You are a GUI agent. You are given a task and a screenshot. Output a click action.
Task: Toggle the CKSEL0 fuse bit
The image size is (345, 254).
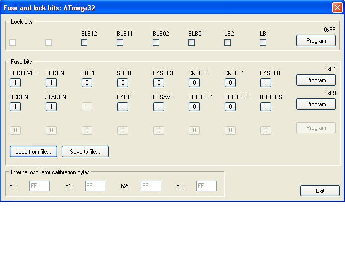pos(266,83)
